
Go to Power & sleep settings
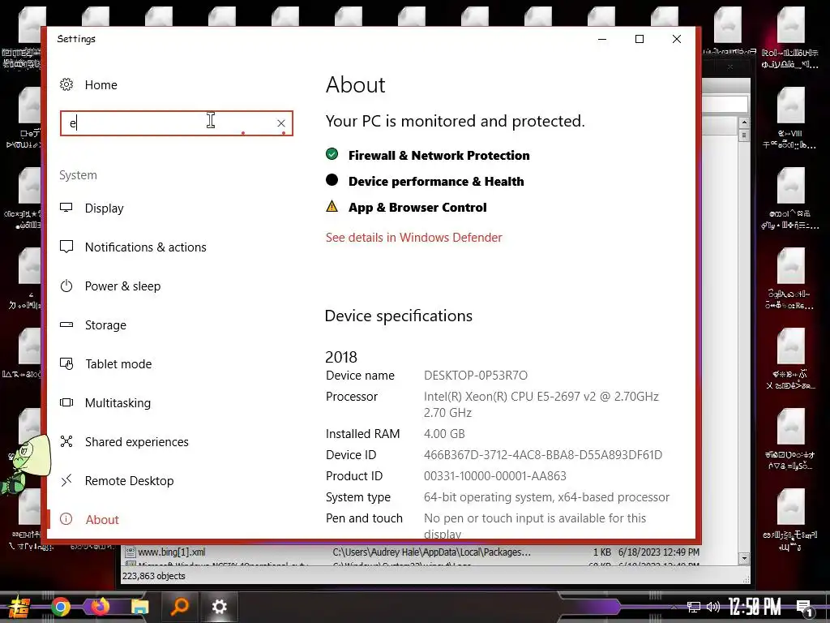[123, 286]
